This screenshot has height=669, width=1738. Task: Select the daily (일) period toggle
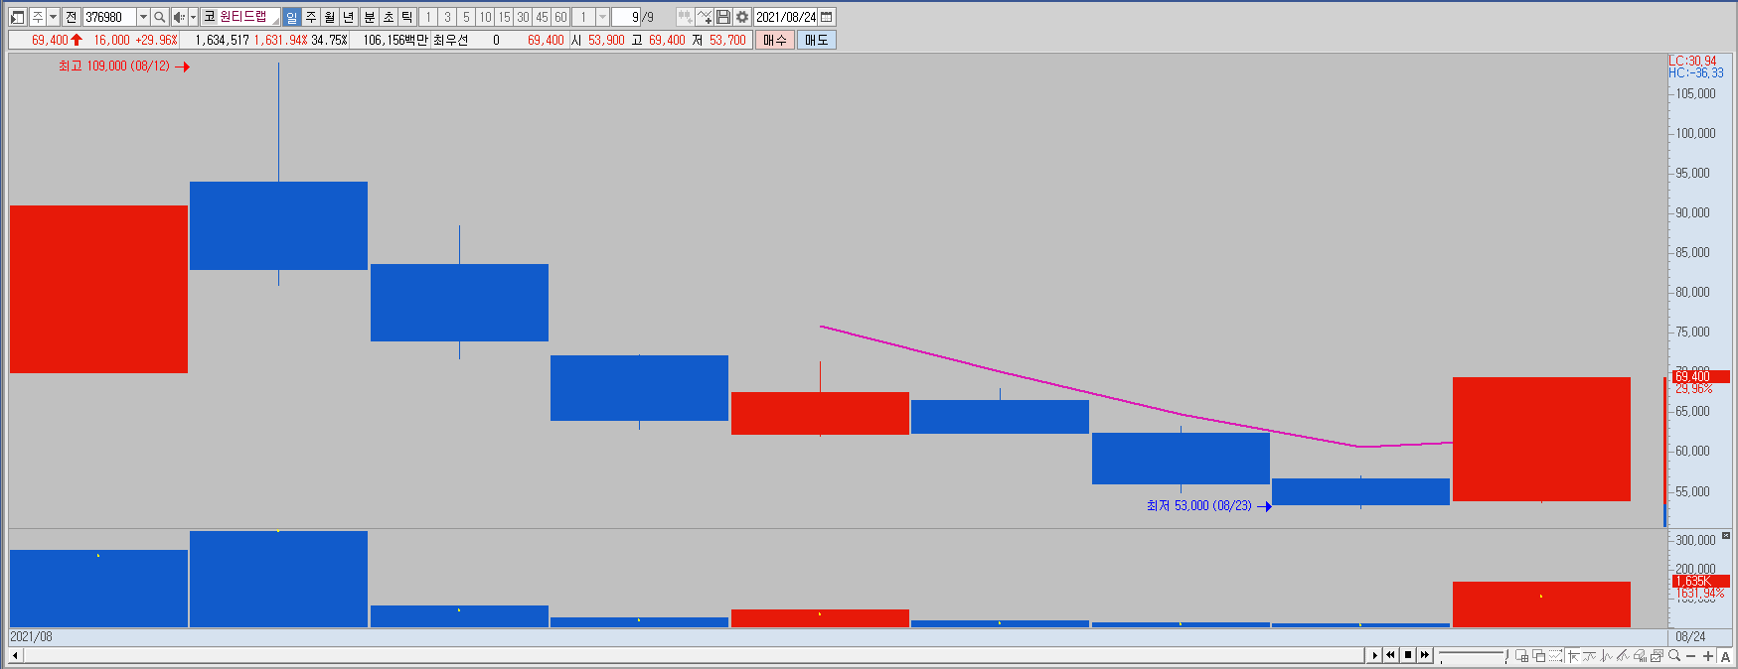coord(291,17)
